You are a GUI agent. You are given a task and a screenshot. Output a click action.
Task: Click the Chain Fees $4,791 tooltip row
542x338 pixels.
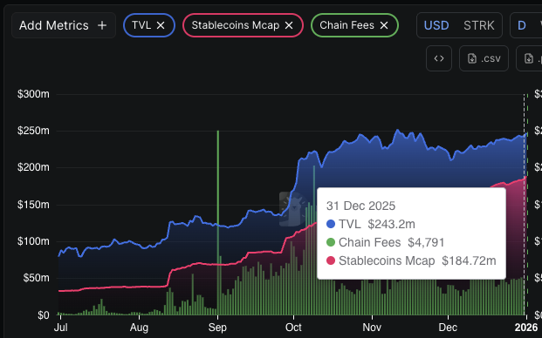pyautogui.click(x=386, y=242)
